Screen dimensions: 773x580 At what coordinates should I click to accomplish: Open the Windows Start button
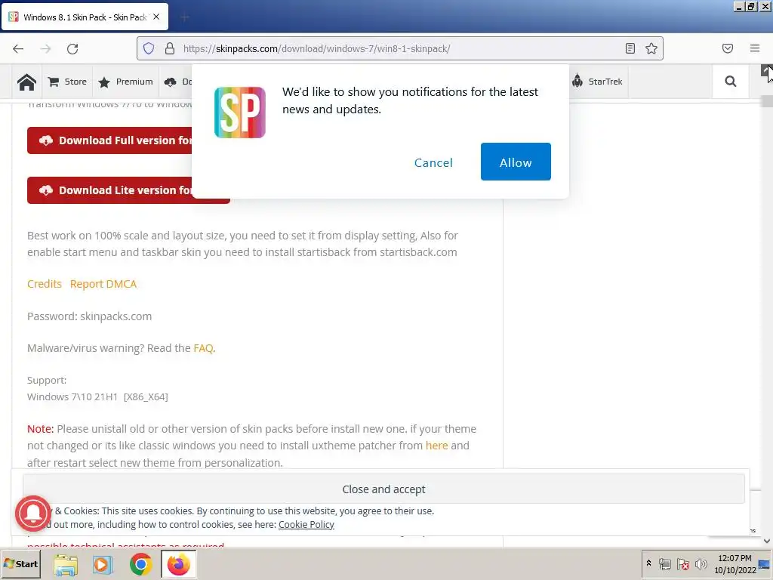point(20,563)
